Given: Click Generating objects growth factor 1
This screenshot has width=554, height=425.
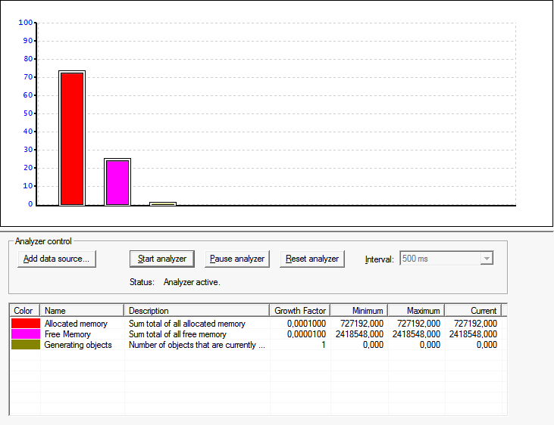Looking at the screenshot, I should coord(324,345).
